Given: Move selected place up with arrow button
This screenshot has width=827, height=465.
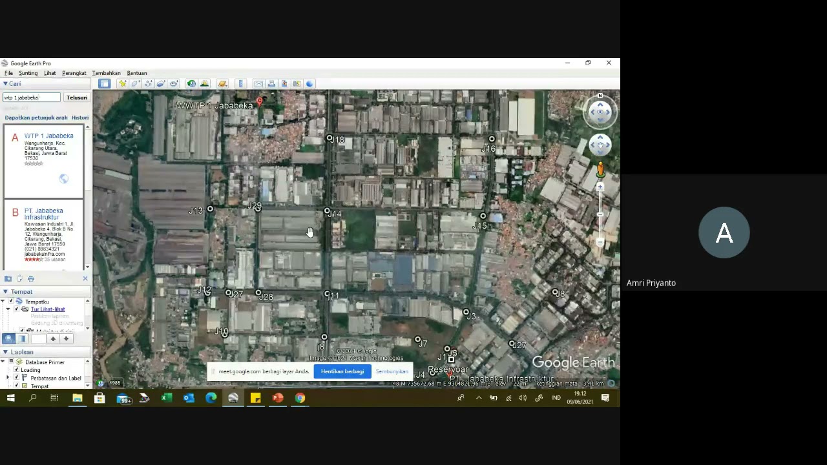Looking at the screenshot, I should [53, 338].
